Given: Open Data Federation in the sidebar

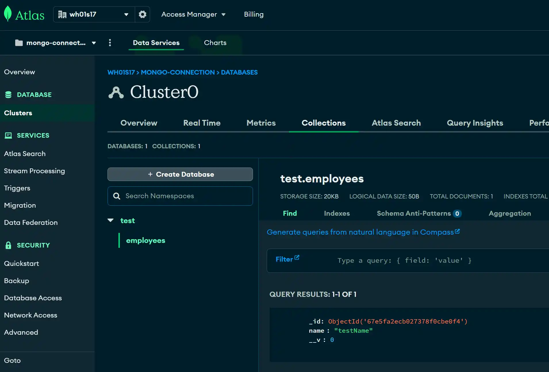Looking at the screenshot, I should pyautogui.click(x=31, y=222).
